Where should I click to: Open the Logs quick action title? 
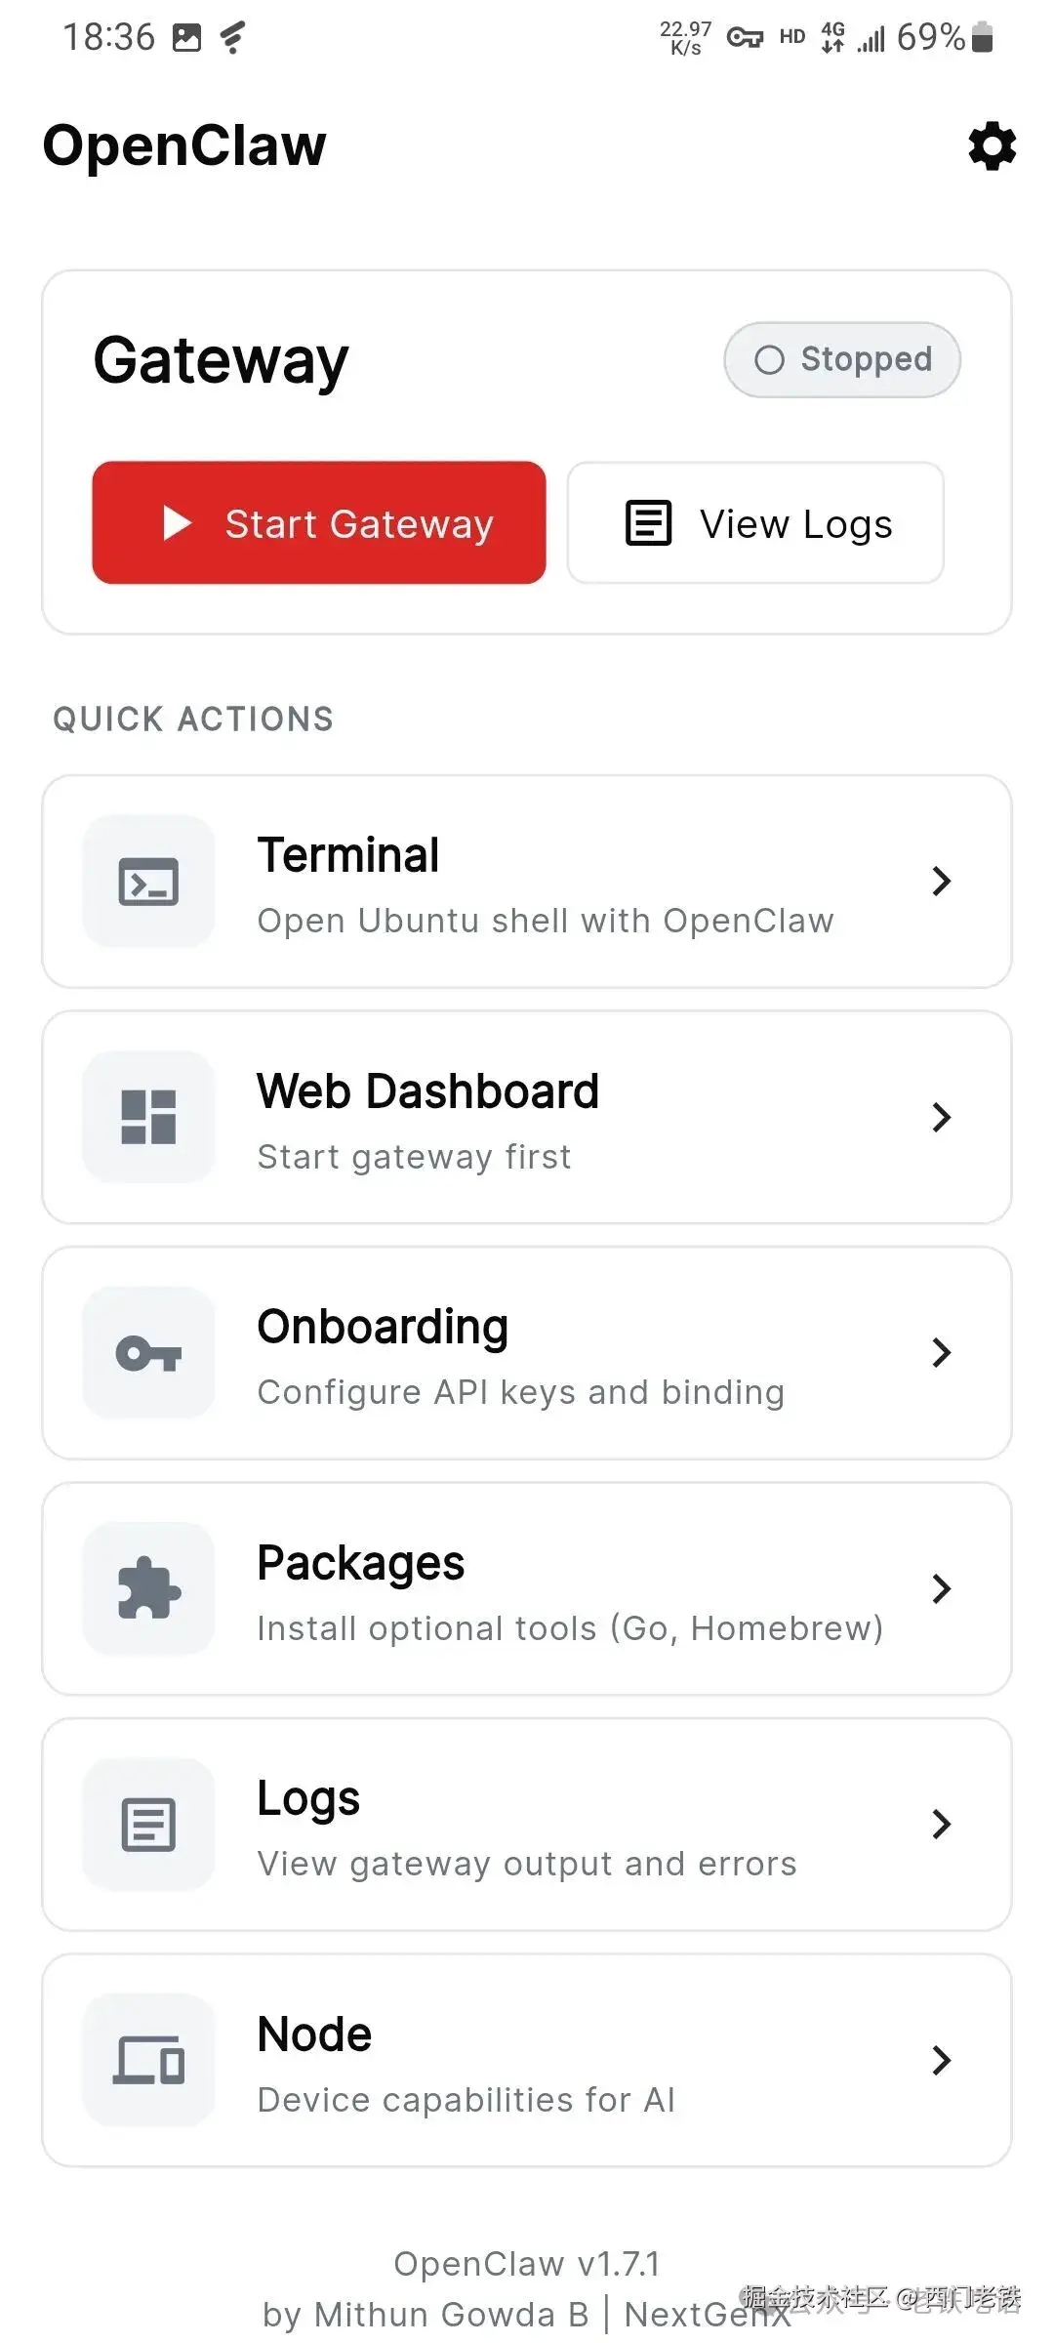tap(308, 1798)
